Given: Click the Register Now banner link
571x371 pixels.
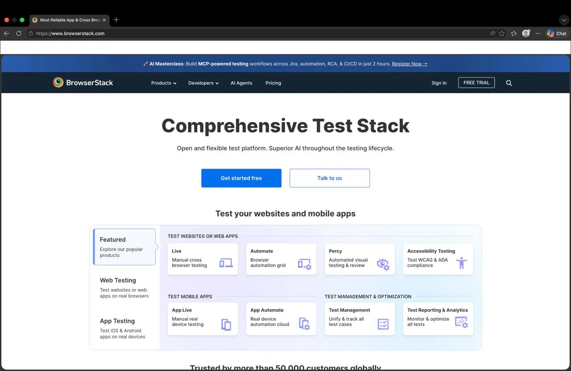Looking at the screenshot, I should pyautogui.click(x=410, y=64).
